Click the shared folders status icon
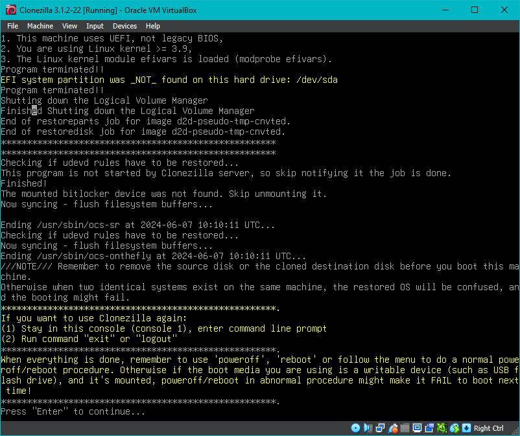This screenshot has height=436, width=520. (x=405, y=428)
